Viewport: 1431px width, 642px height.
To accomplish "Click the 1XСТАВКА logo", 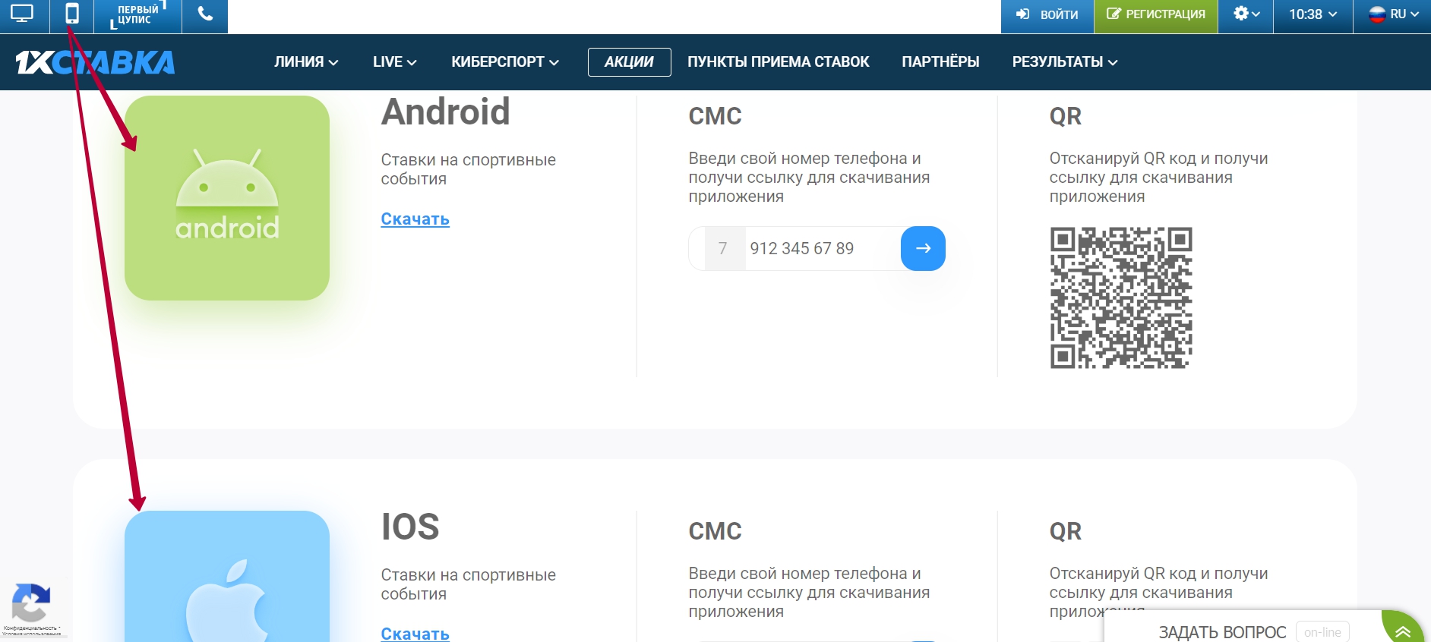I will 95,62.
